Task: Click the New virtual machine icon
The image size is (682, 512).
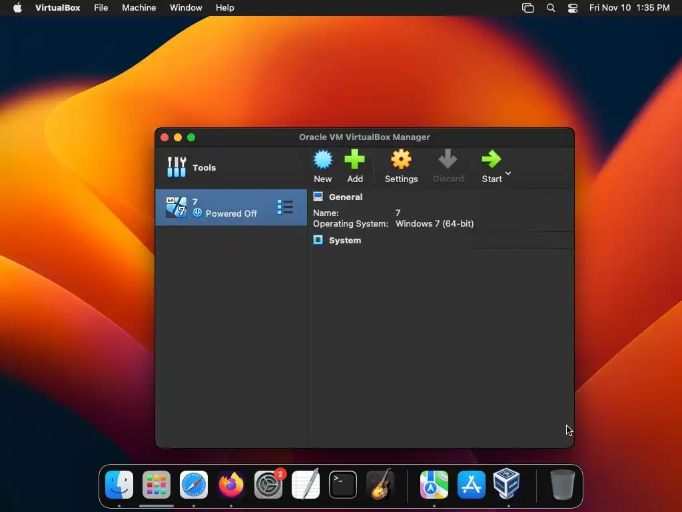Action: (x=323, y=160)
